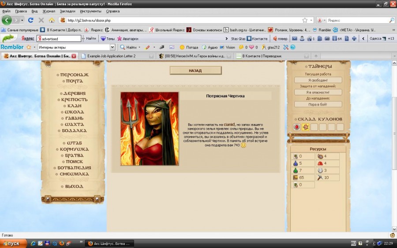
Task: Open the search engine selector dropdown
Action: [x=324, y=20]
